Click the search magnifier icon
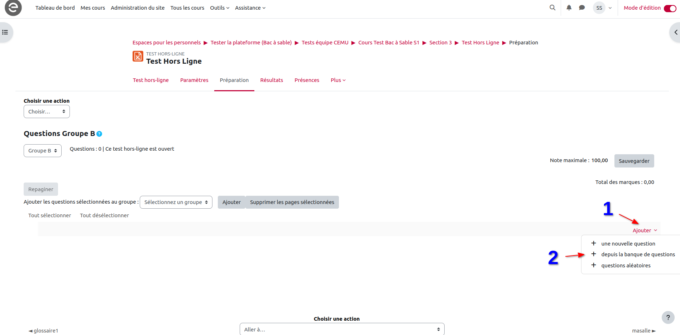 point(552,8)
